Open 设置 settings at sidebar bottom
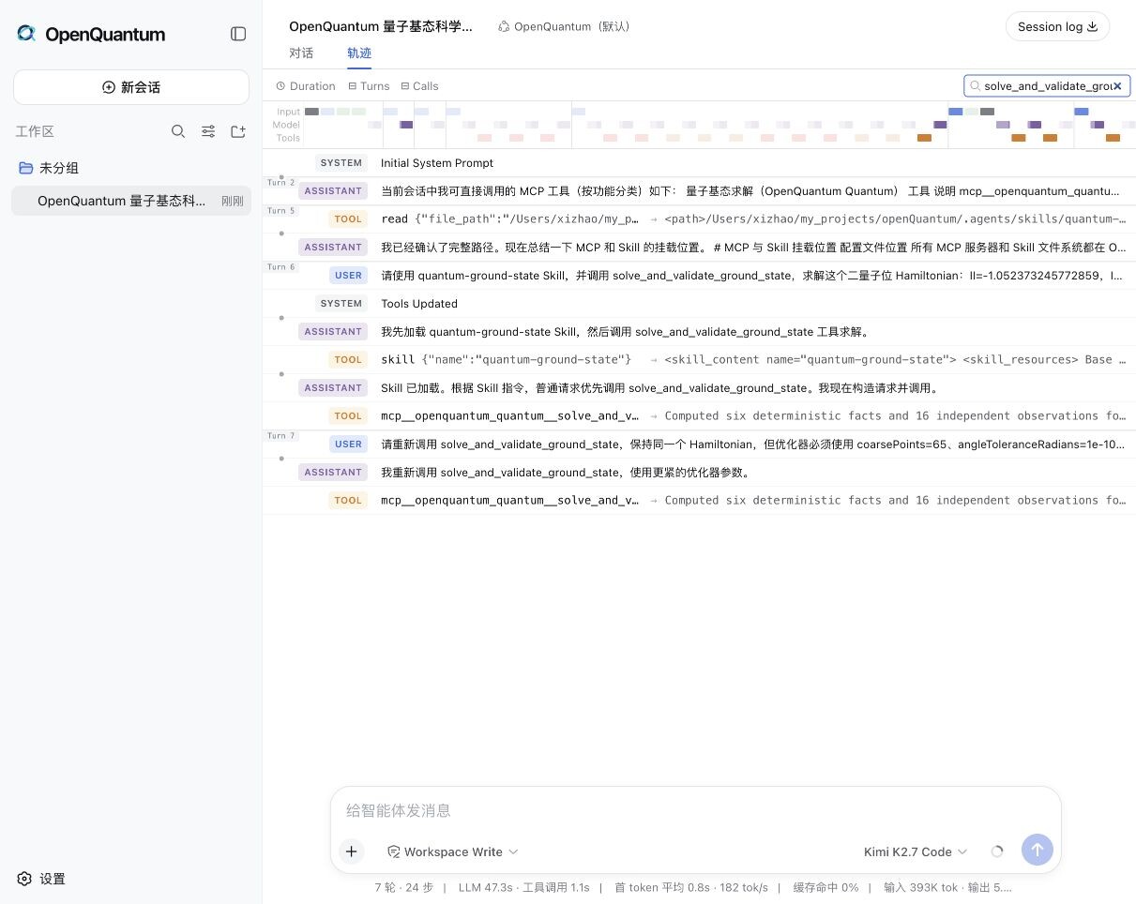 [42, 879]
